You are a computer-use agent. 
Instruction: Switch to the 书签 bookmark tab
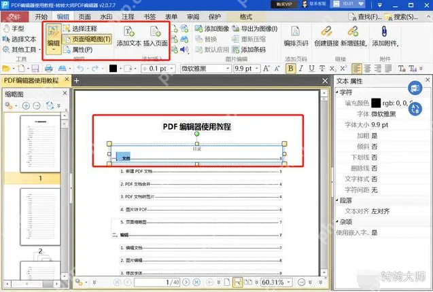click(150, 17)
